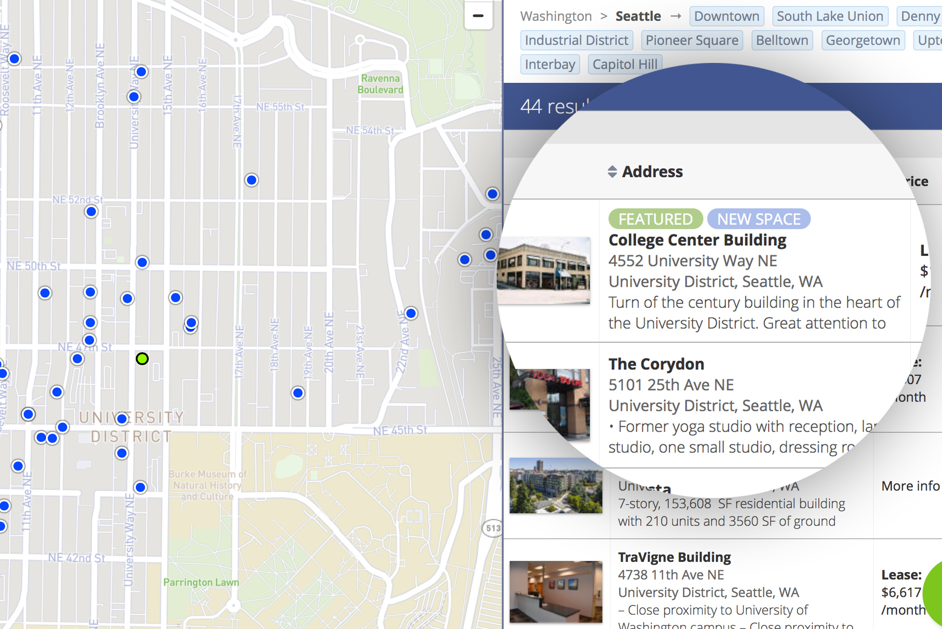
Task: Choose the Industrial District tag
Action: (576, 40)
